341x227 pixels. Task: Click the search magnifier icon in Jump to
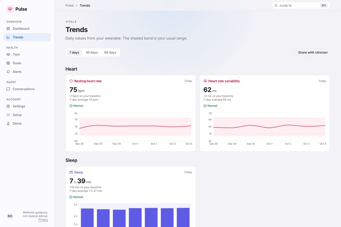[276, 5]
